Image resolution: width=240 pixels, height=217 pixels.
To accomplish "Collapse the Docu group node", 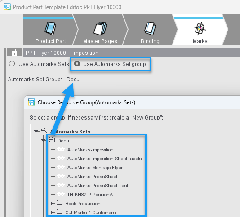I will click(44, 140).
